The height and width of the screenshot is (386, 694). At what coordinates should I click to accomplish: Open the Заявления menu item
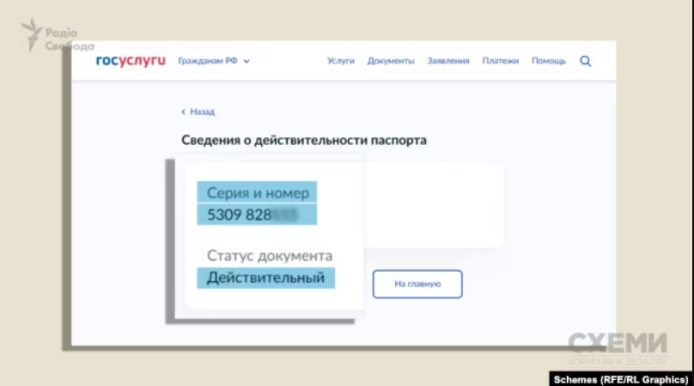(448, 61)
